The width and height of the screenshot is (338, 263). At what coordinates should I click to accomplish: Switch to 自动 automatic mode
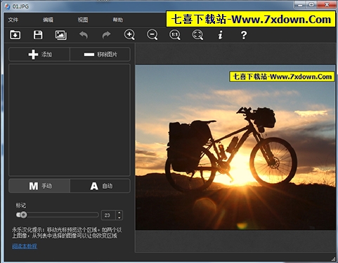(x=100, y=186)
